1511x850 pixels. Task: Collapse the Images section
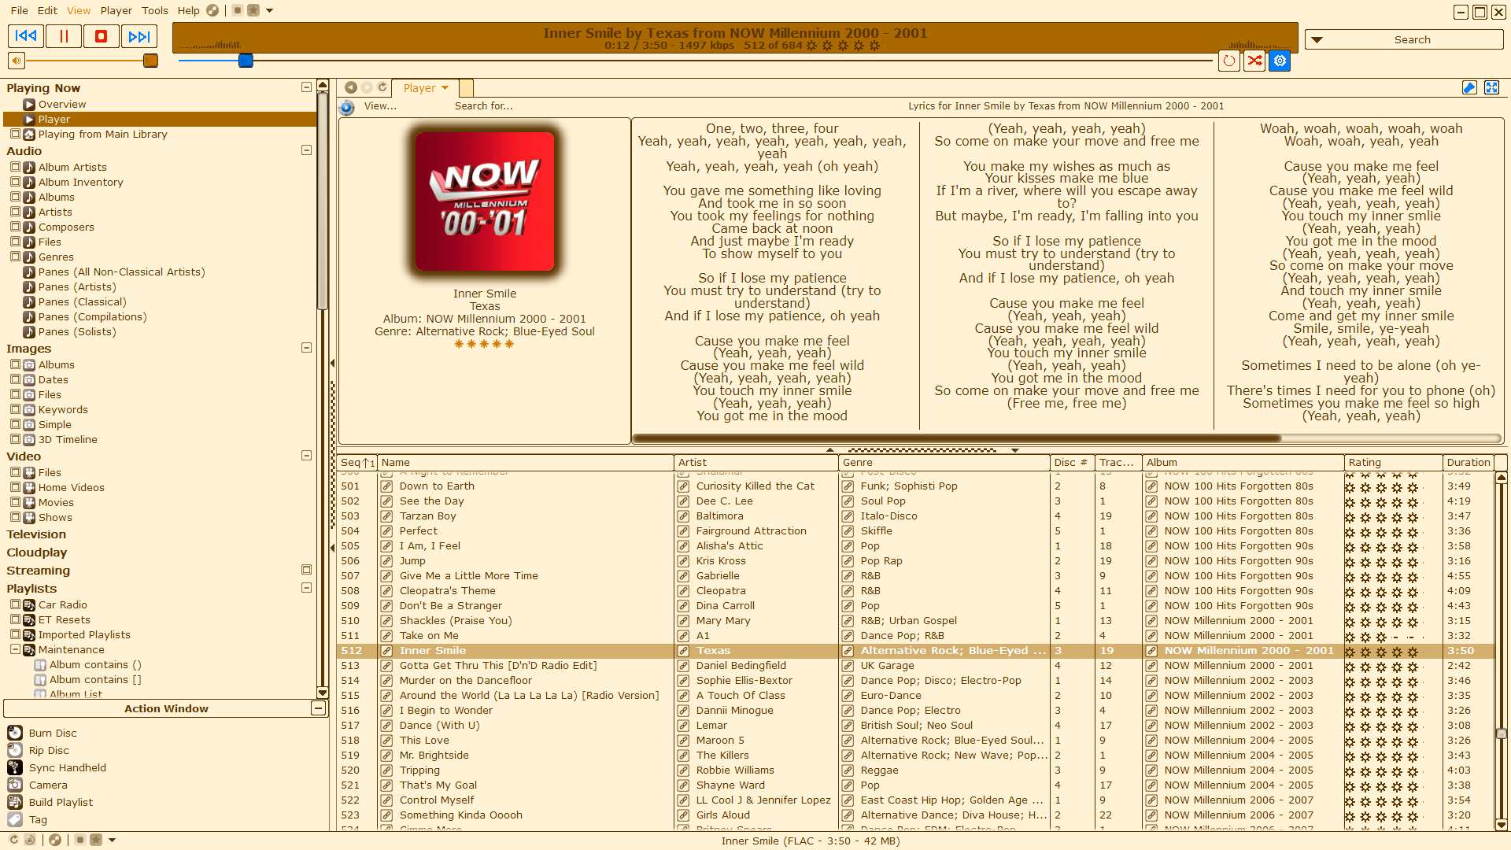point(306,348)
